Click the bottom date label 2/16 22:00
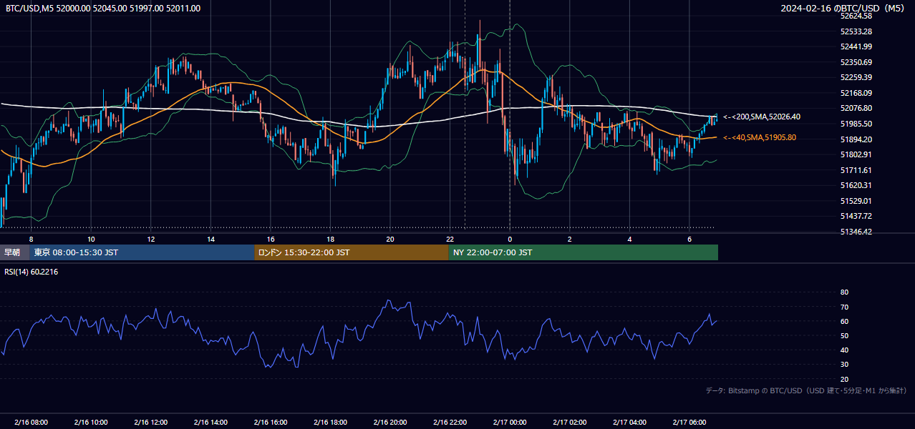 (450, 423)
